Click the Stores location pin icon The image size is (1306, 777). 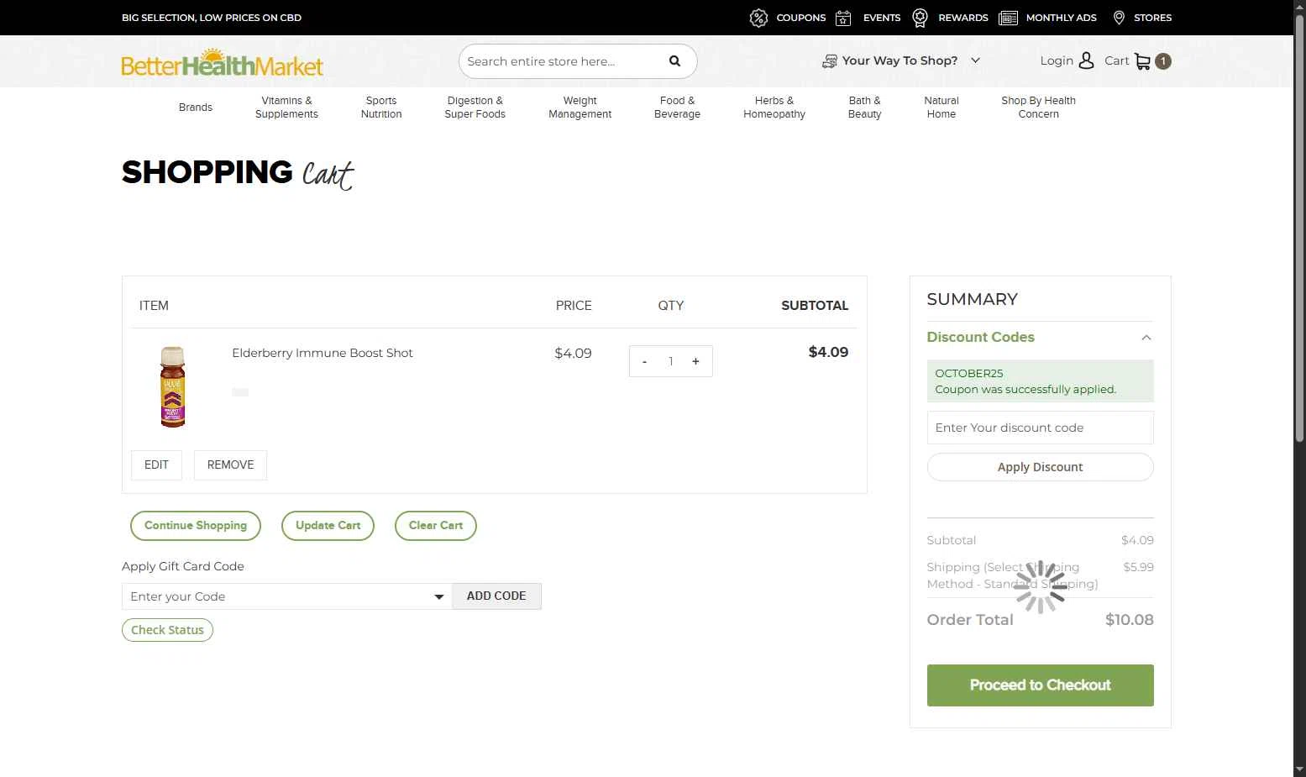point(1119,18)
